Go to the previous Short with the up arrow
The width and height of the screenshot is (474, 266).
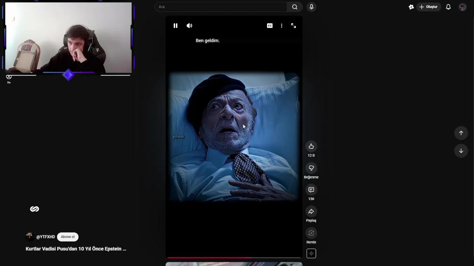(461, 133)
